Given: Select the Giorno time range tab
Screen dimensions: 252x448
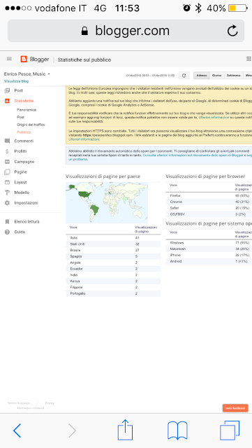Looking at the screenshot, I should pos(216,76).
